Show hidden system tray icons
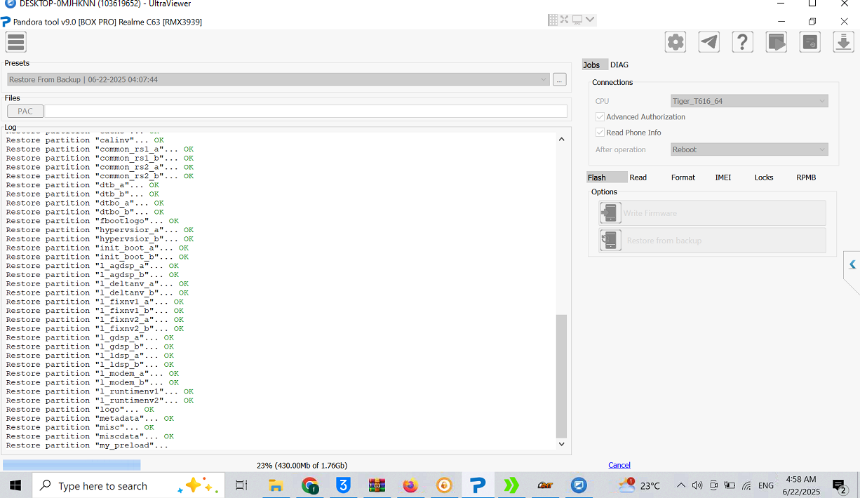This screenshot has height=498, width=860. (x=680, y=485)
